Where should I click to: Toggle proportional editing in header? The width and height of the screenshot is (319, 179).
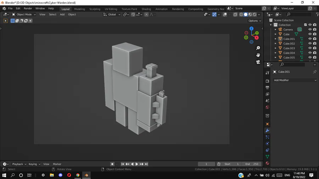146,15
